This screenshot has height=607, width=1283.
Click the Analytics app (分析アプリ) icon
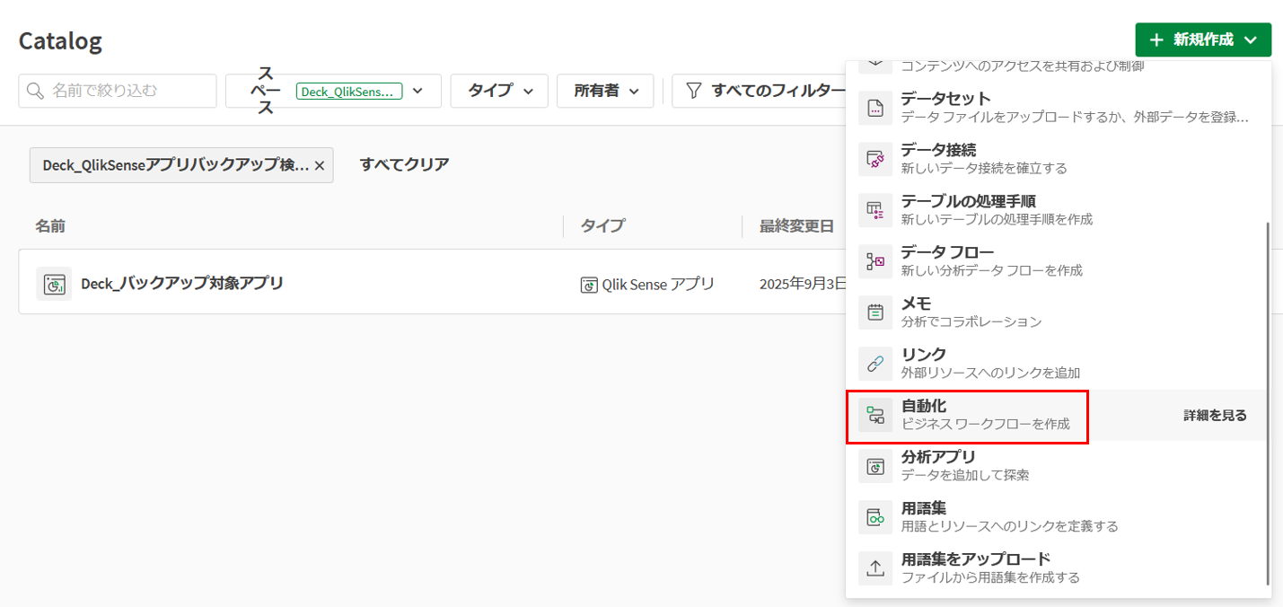[875, 466]
